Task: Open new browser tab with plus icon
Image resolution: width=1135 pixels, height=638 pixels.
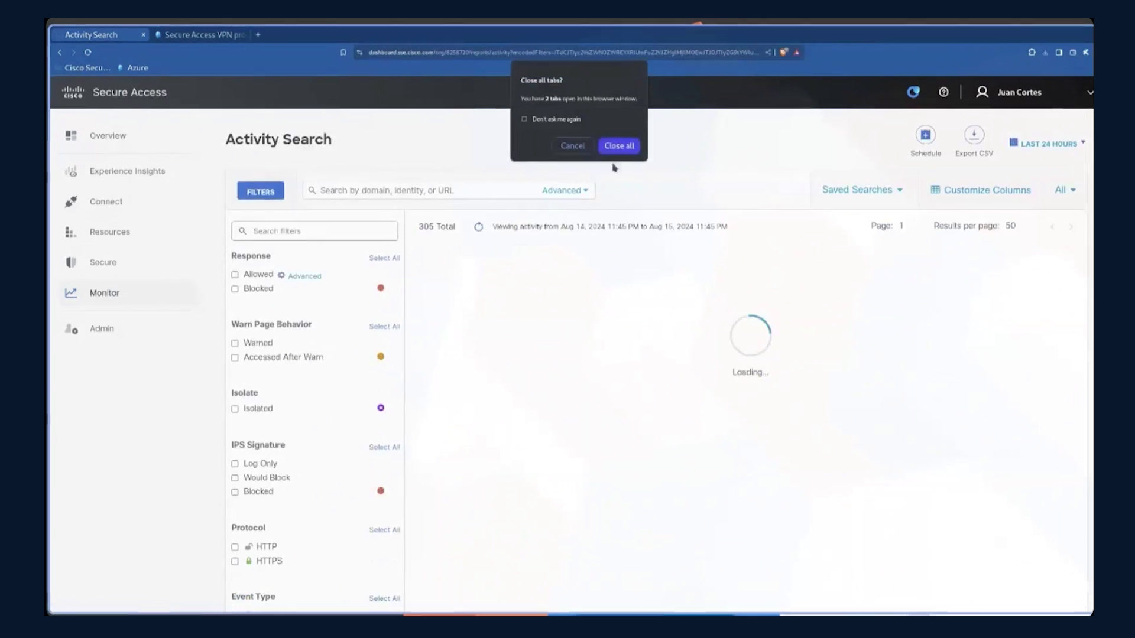Action: (x=258, y=35)
